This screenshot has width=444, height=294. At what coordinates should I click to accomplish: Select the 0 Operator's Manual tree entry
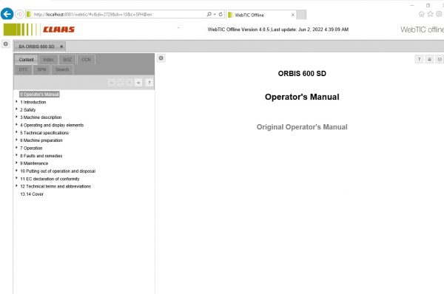[39, 94]
